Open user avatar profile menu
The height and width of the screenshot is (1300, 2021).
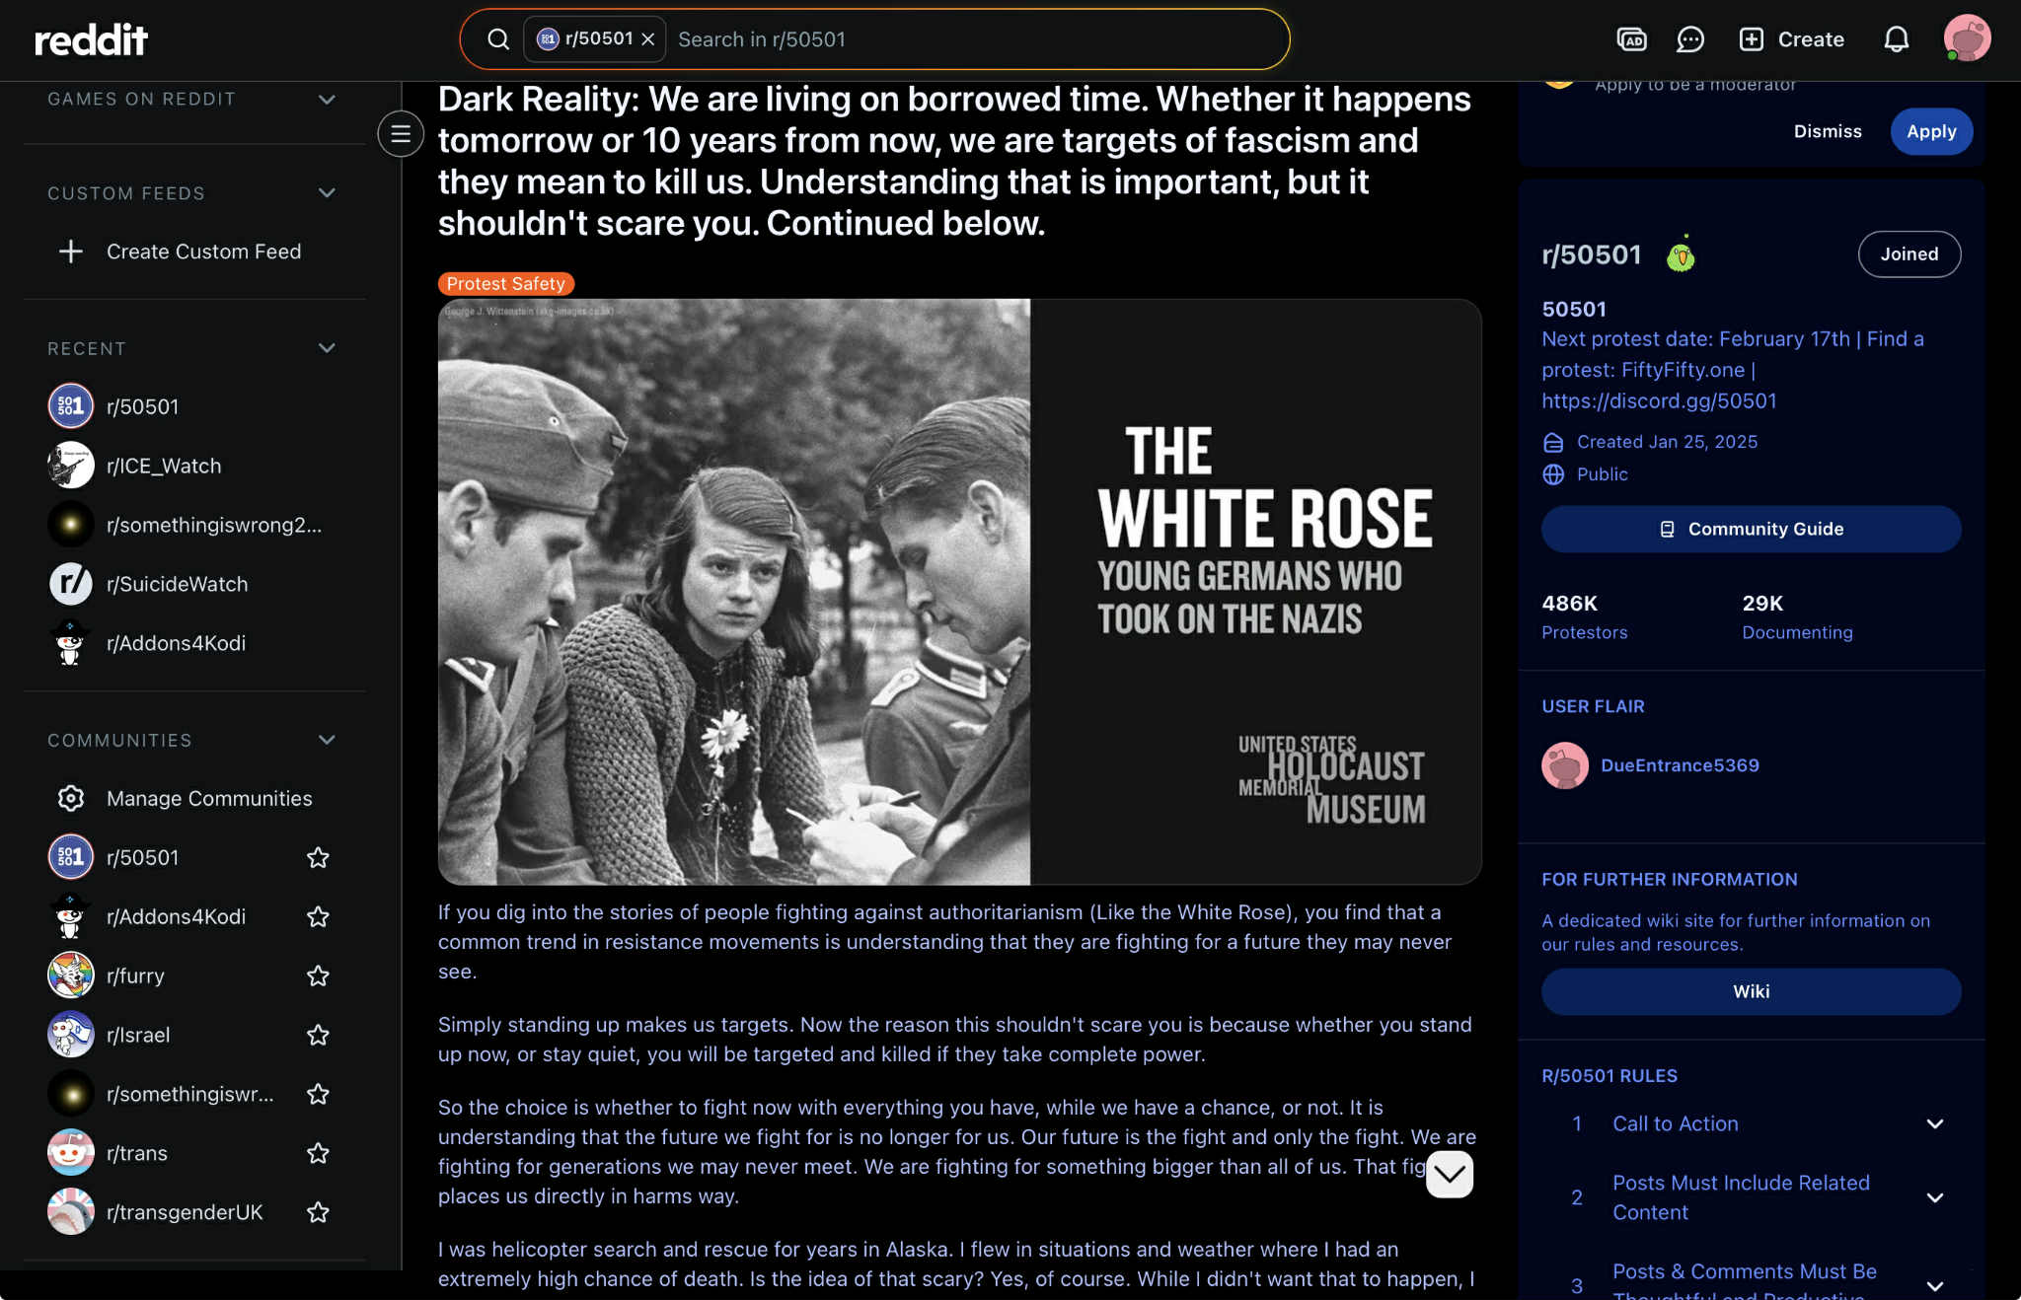coord(1966,39)
